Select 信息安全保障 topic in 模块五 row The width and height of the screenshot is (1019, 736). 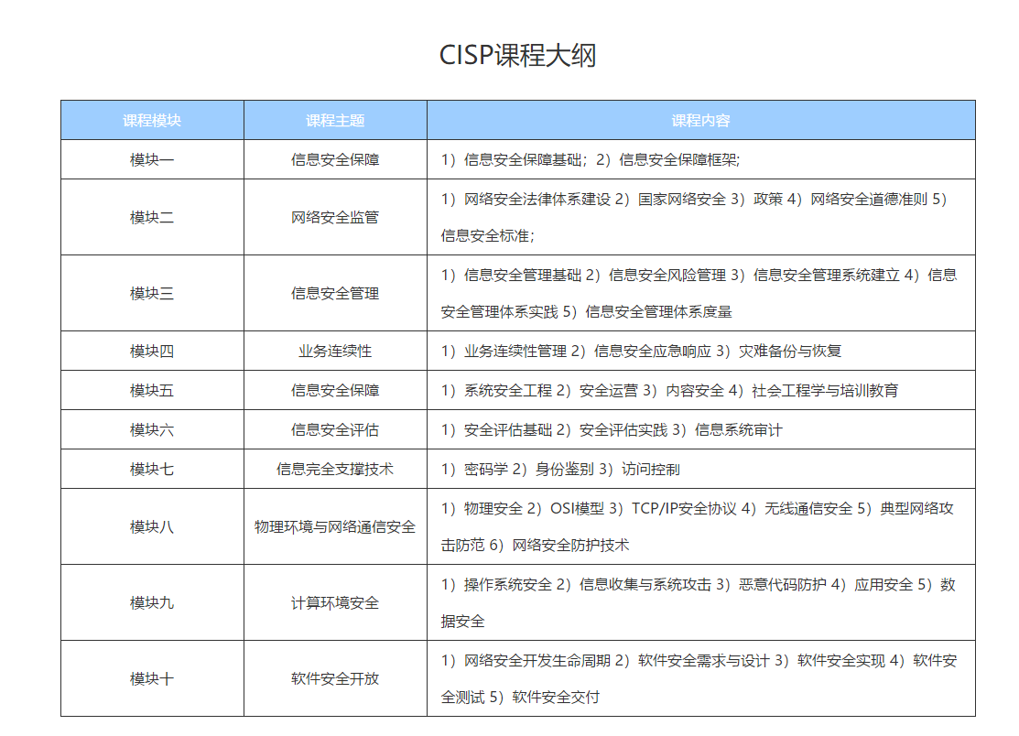335,390
